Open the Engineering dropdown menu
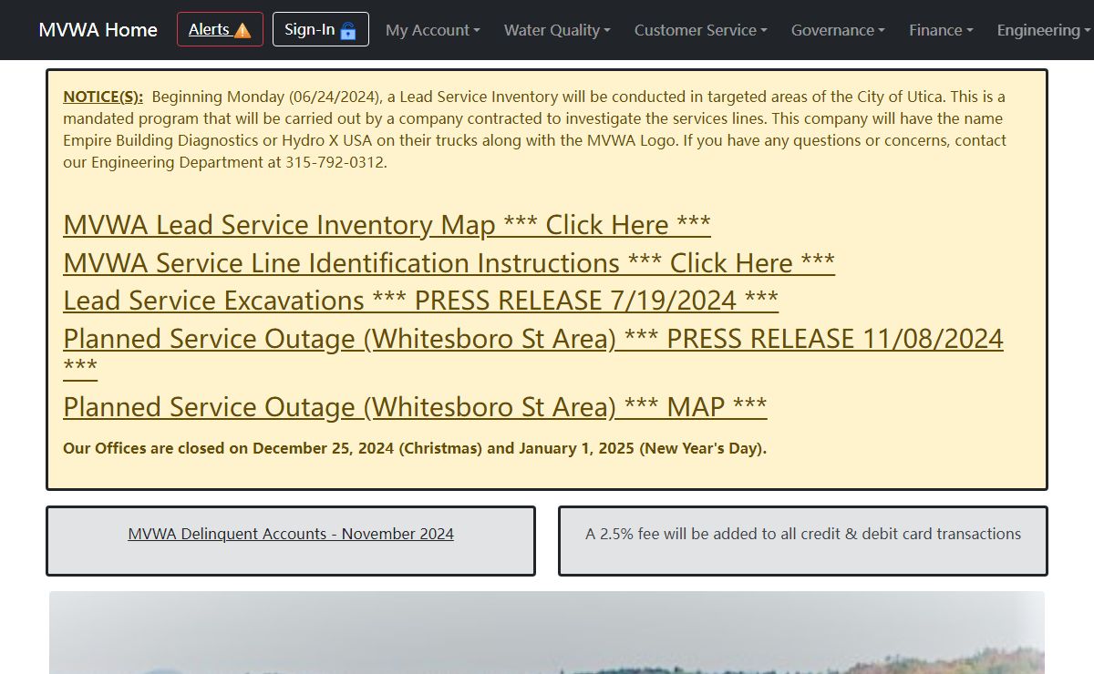Viewport: 1094px width, 674px height. coord(1044,30)
